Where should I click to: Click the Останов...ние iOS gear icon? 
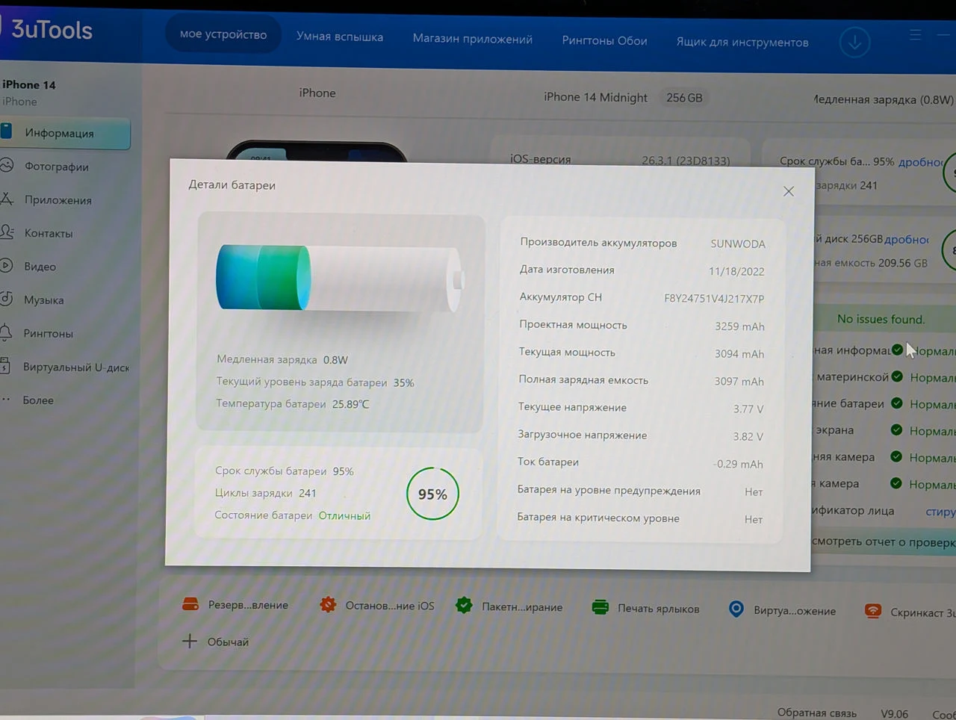(x=328, y=605)
